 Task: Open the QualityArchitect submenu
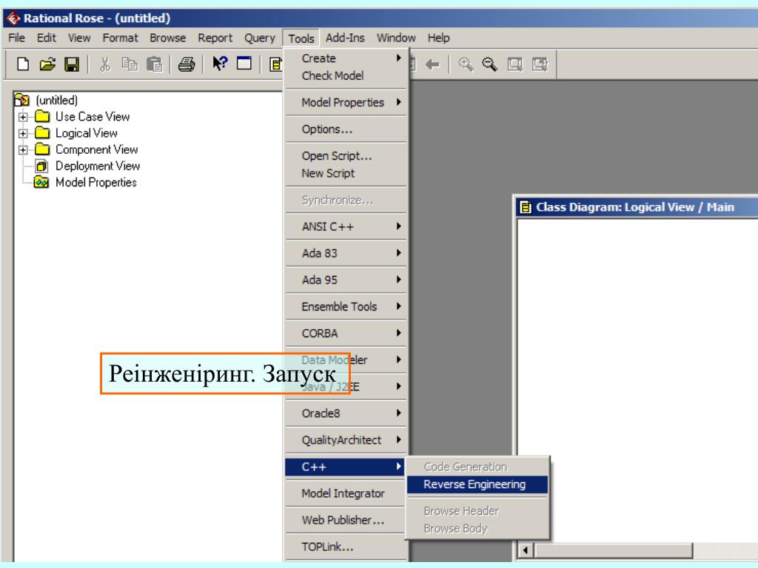pyautogui.click(x=346, y=440)
